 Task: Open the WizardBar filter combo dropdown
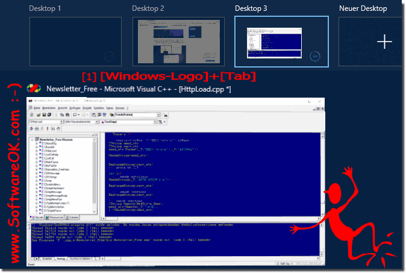[x=96, y=122]
